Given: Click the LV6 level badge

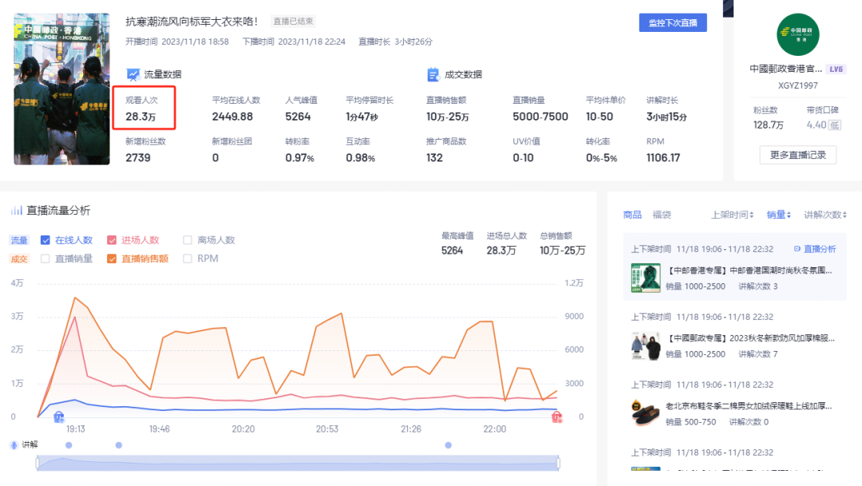Looking at the screenshot, I should pos(836,69).
